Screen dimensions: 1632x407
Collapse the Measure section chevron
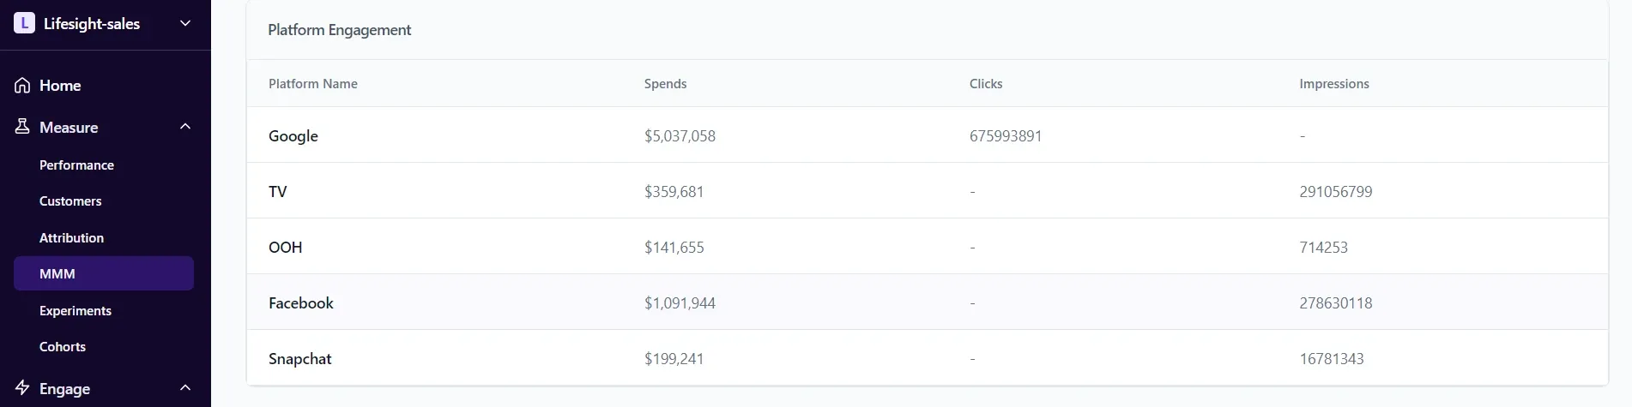pos(184,127)
